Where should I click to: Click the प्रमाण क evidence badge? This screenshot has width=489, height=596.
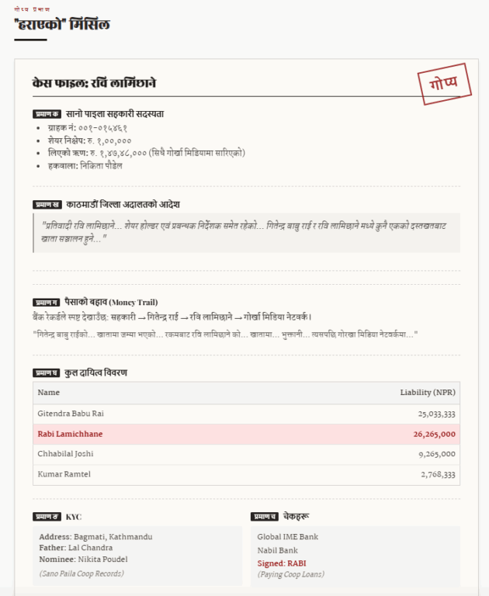(x=47, y=114)
